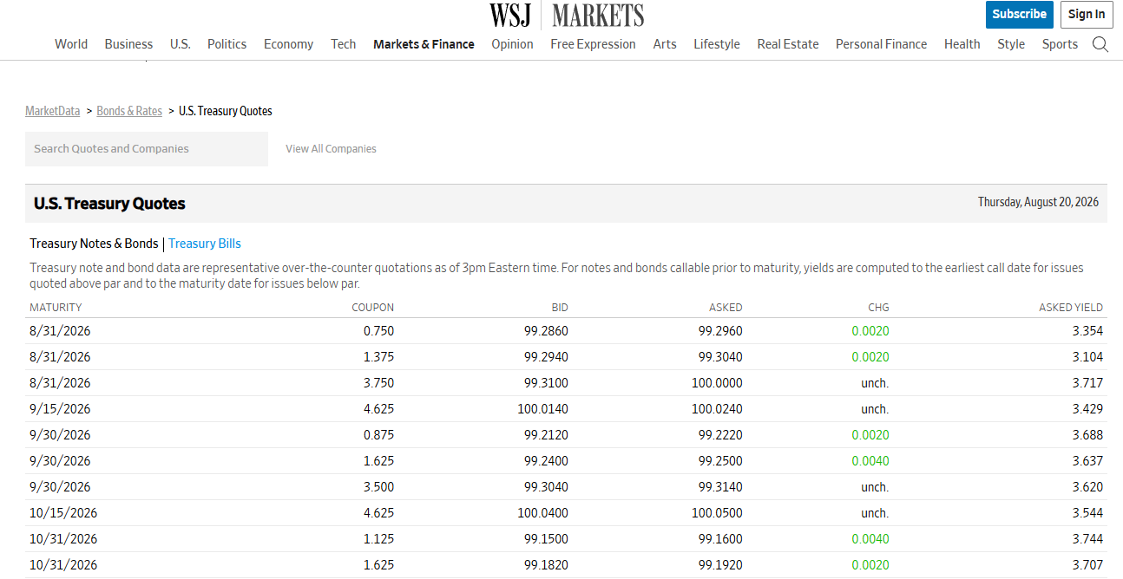Screen dimensions: 1123x579
Task: Click bid value 99.2860
Action: click(546, 331)
